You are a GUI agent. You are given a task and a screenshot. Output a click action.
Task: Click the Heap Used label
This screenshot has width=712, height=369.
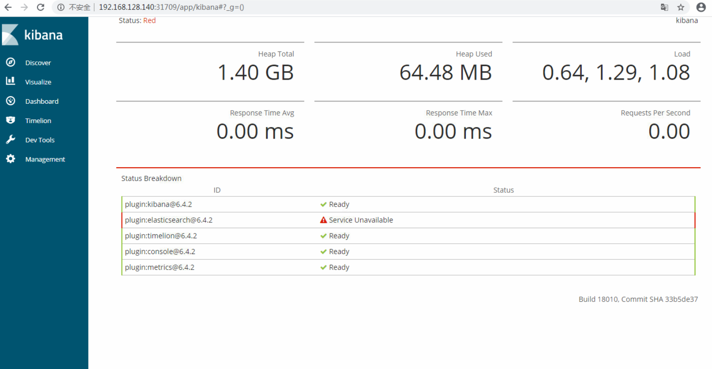[x=474, y=54]
